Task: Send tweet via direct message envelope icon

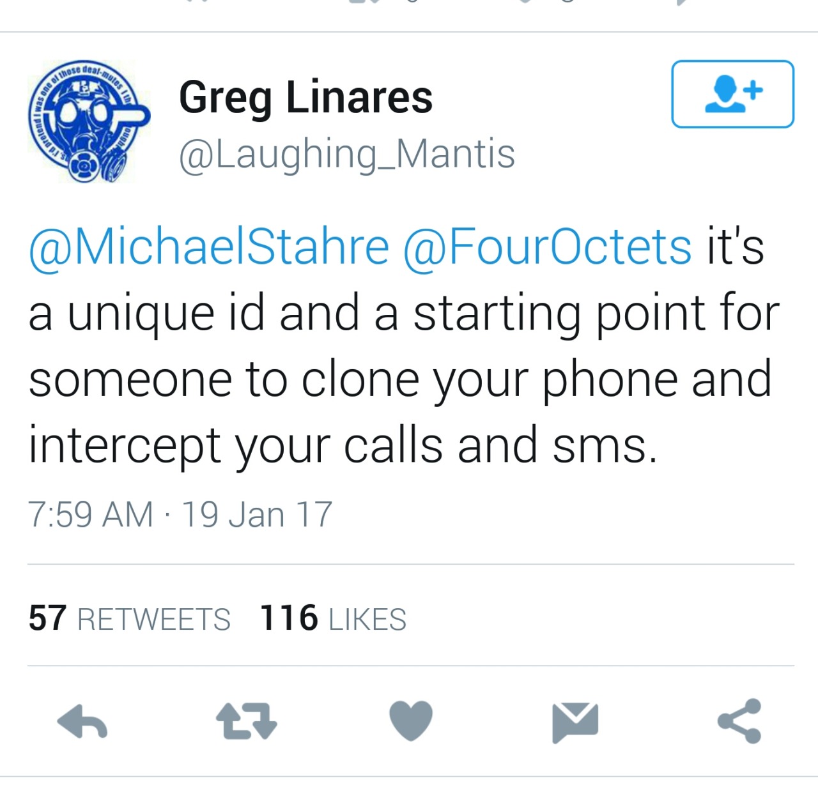Action: tap(575, 722)
